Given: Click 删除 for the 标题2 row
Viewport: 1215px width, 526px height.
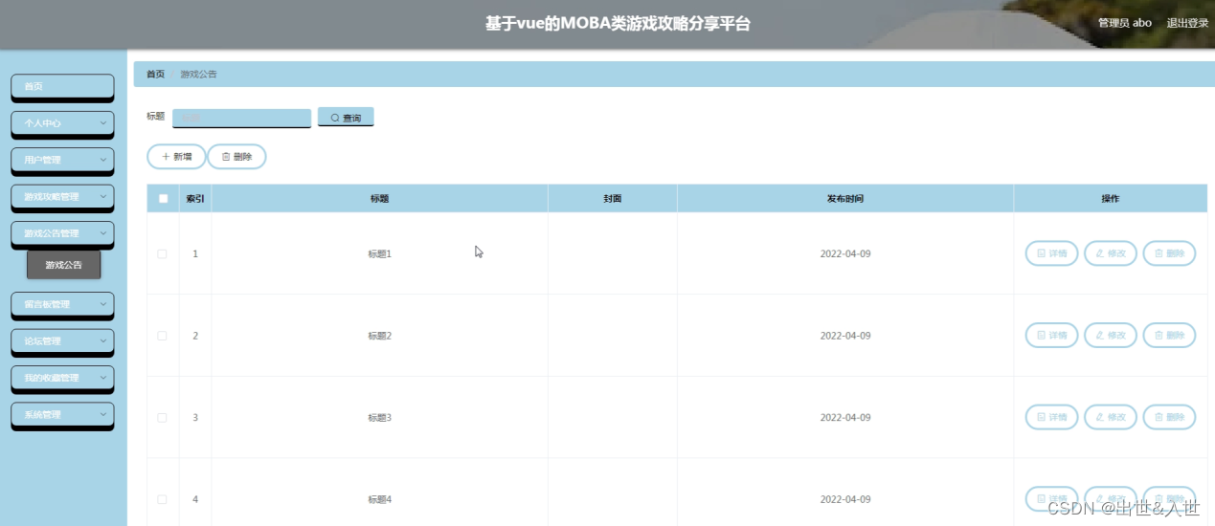Looking at the screenshot, I should [1169, 336].
